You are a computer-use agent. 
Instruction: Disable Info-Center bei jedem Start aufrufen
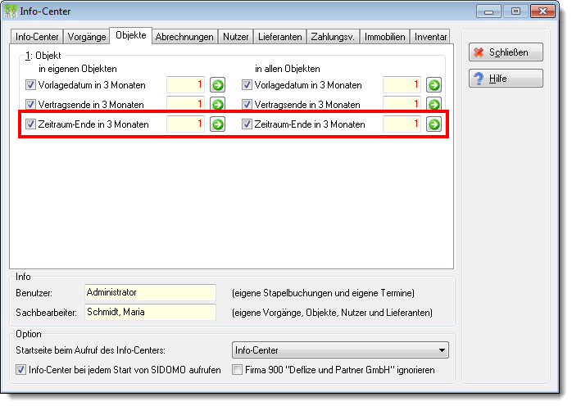tap(20, 370)
